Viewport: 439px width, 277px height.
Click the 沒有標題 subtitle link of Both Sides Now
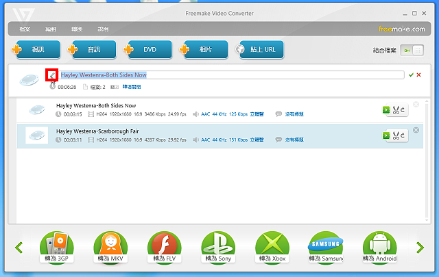tap(294, 114)
